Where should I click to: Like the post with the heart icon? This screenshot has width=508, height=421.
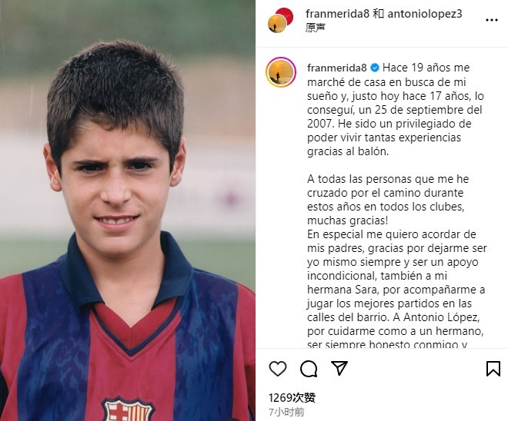tap(278, 369)
